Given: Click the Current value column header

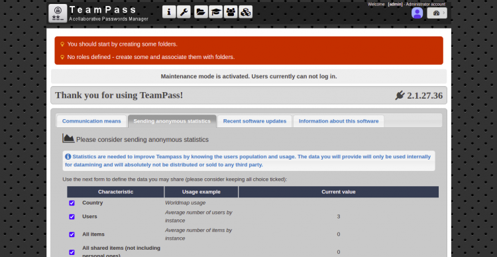Looking at the screenshot, I should coord(339,191).
